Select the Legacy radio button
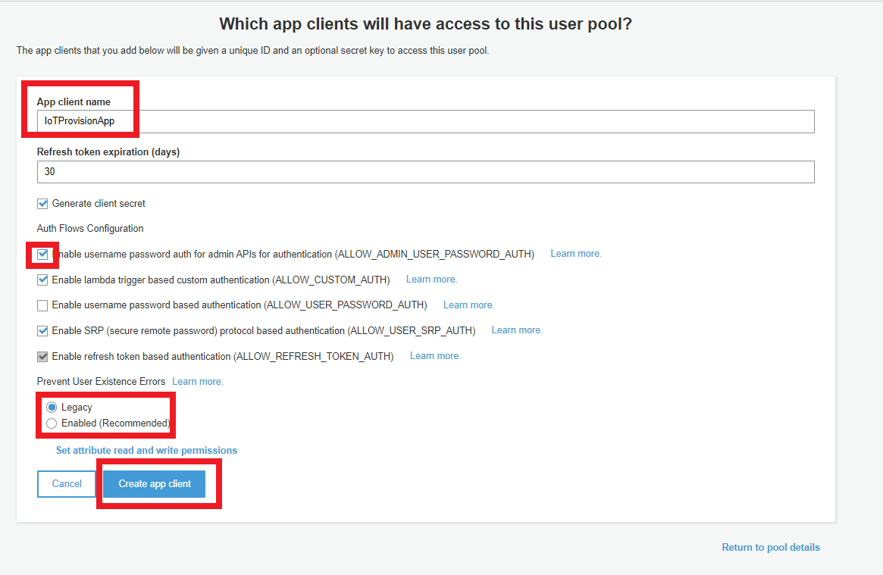The height and width of the screenshot is (575, 883). pos(52,408)
